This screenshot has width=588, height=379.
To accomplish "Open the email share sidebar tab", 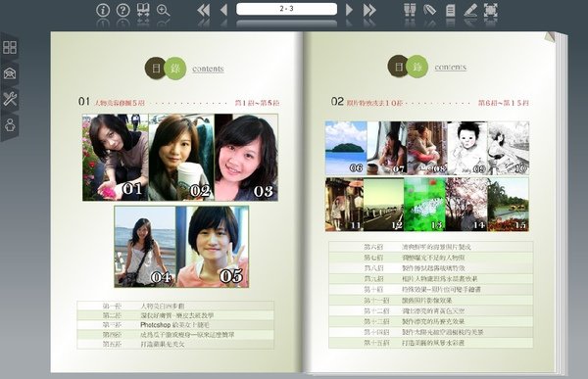I will pyautogui.click(x=10, y=73).
